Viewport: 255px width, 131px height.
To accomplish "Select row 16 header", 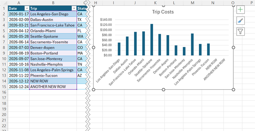I will [x=4, y=92].
